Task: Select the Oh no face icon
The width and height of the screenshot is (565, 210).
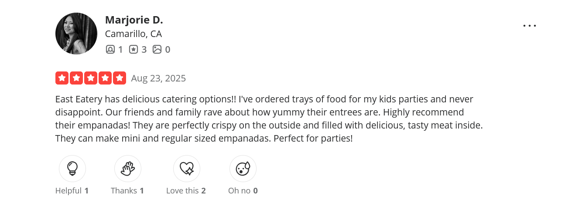Action: (243, 169)
